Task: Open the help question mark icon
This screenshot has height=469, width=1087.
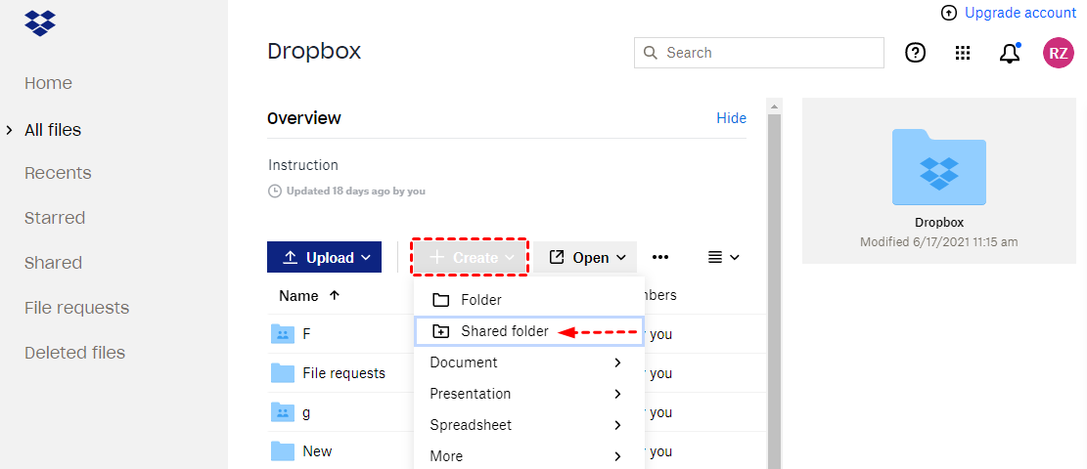Action: point(915,53)
